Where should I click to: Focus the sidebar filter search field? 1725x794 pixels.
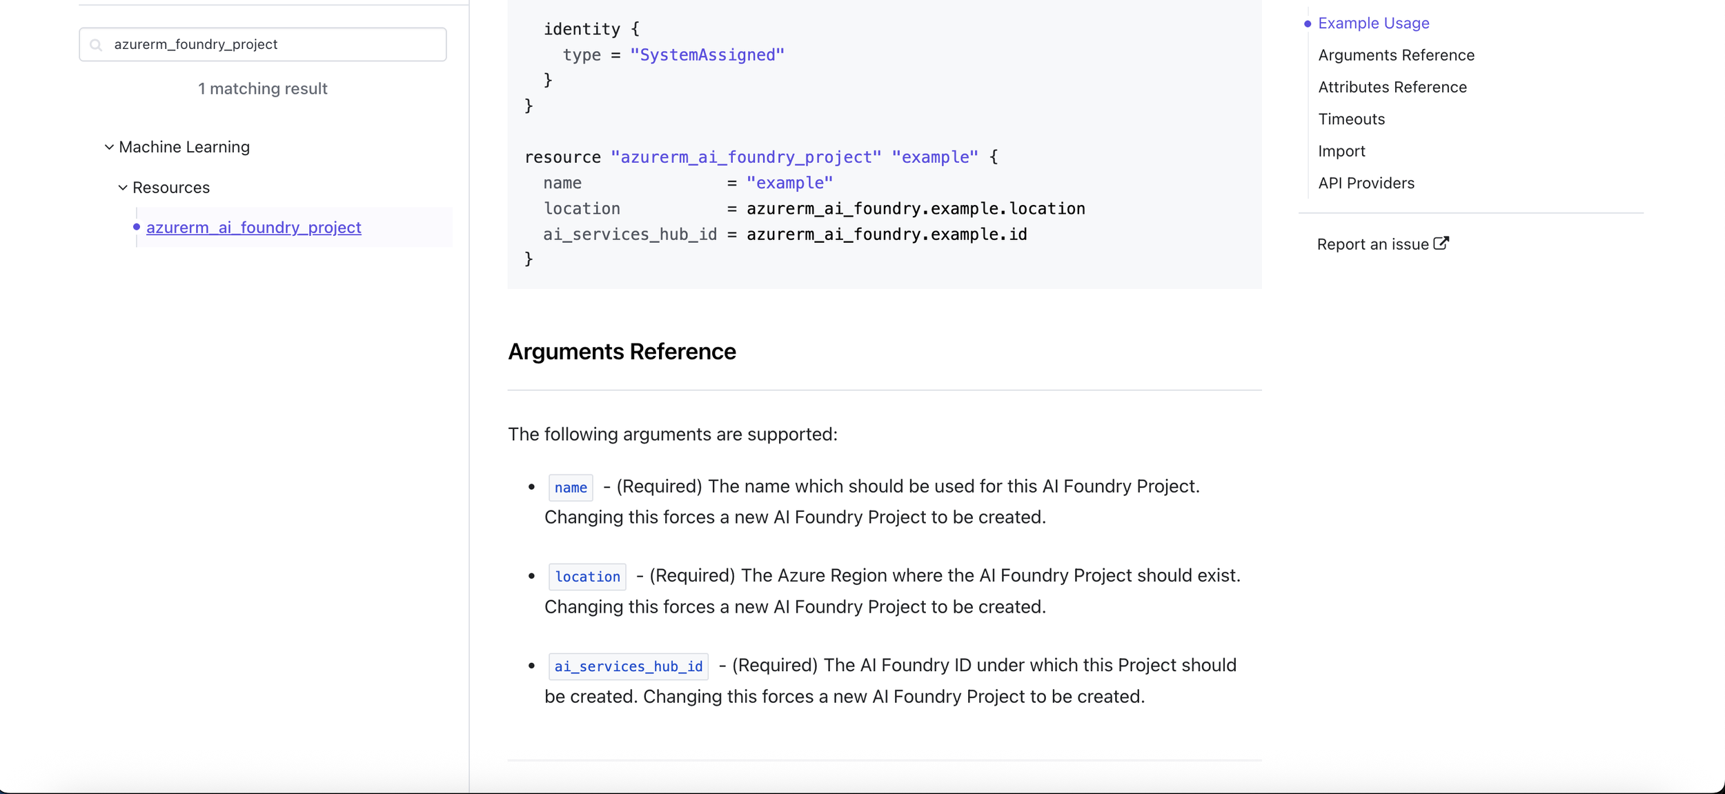[x=263, y=44]
